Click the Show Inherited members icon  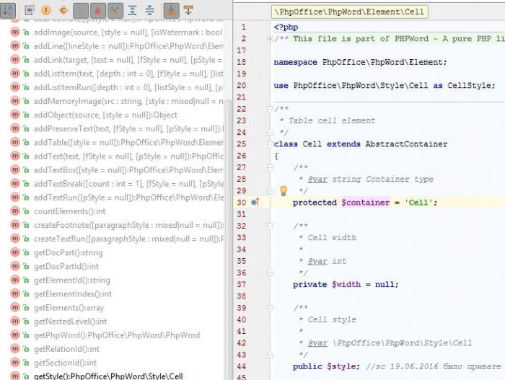[x=30, y=10]
